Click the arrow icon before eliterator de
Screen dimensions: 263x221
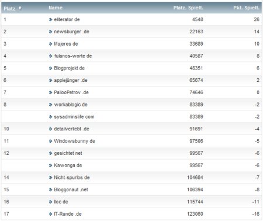point(51,19)
